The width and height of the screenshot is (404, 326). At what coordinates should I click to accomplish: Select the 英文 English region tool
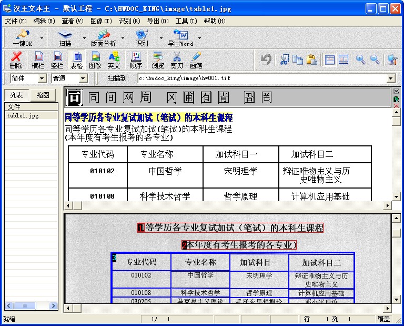pyautogui.click(x=114, y=60)
